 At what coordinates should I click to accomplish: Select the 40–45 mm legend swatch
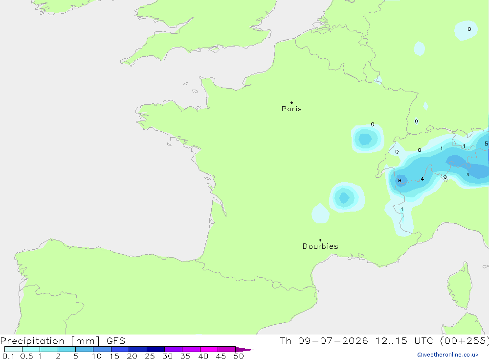click(209, 349)
